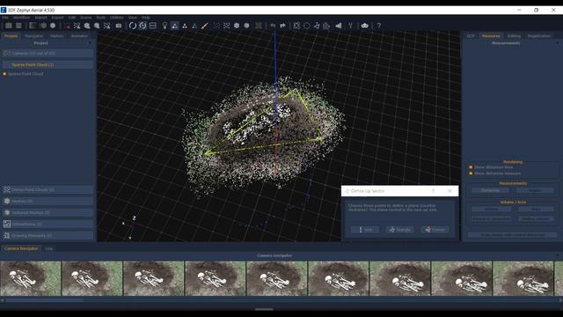Open the Export menu
This screenshot has height=317, width=563.
57,18
